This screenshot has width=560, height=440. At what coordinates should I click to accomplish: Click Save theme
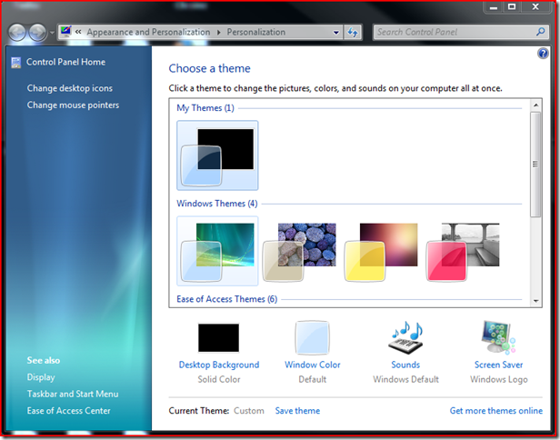tap(297, 411)
